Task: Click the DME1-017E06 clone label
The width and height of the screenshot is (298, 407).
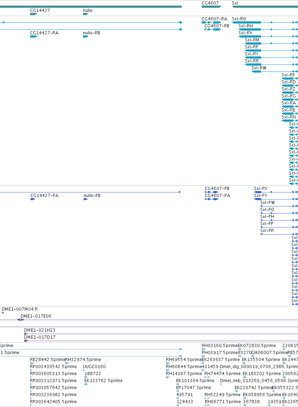Action: [36, 316]
